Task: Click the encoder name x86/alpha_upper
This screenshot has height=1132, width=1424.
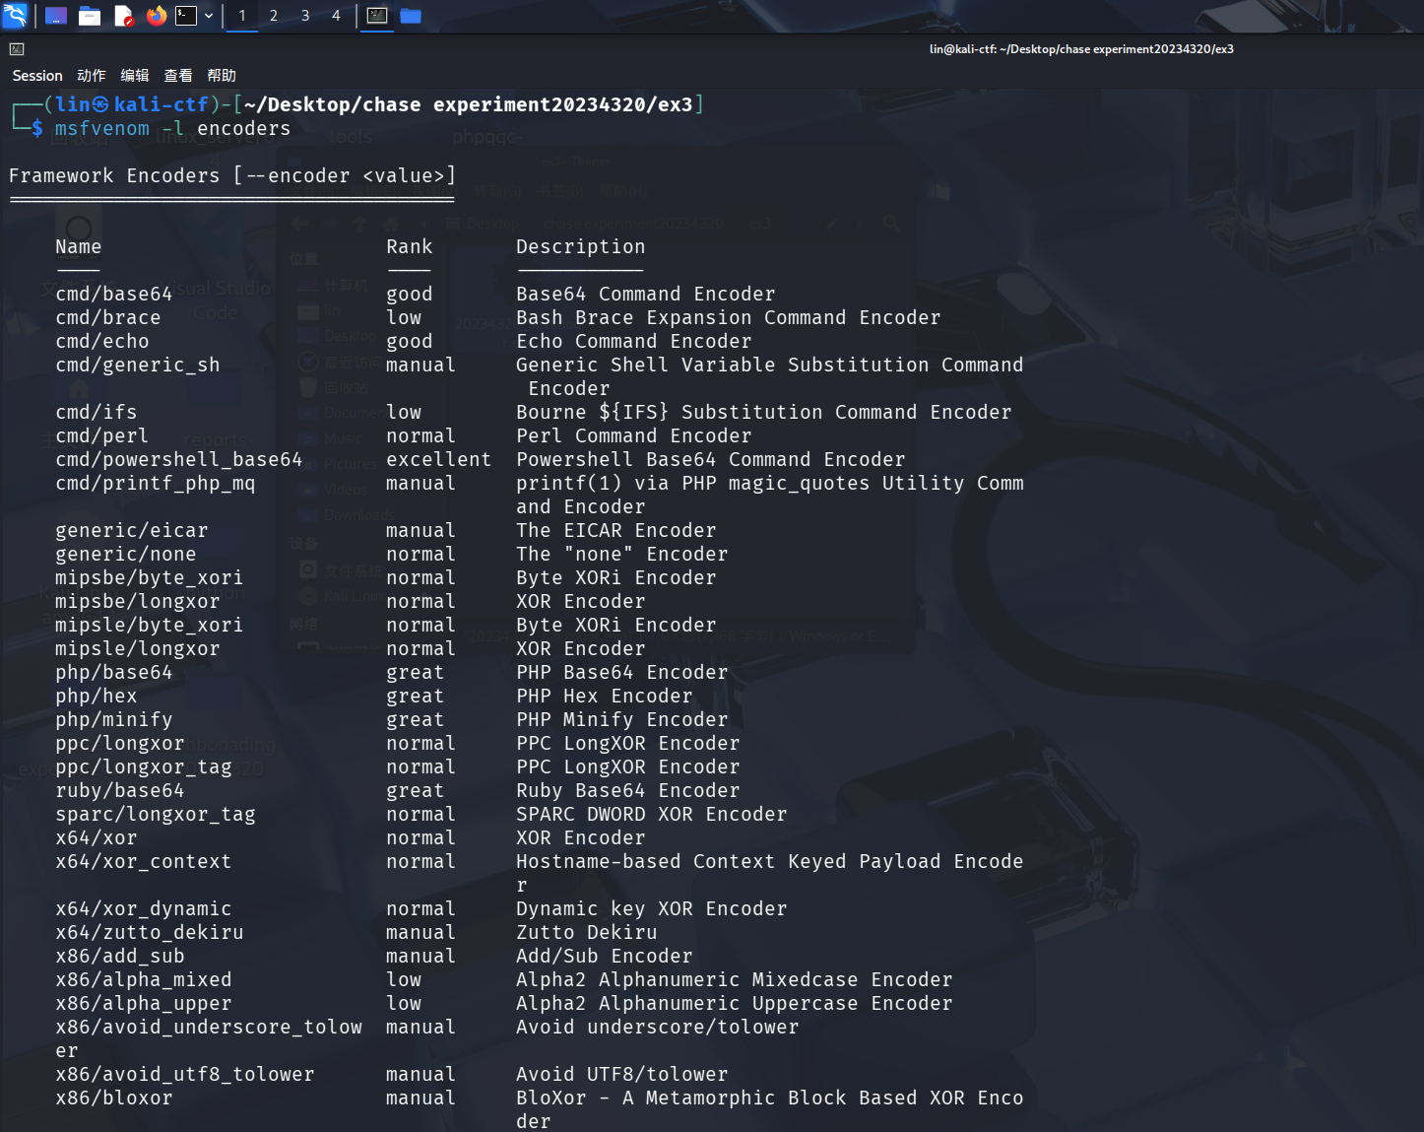Action: point(144,1004)
